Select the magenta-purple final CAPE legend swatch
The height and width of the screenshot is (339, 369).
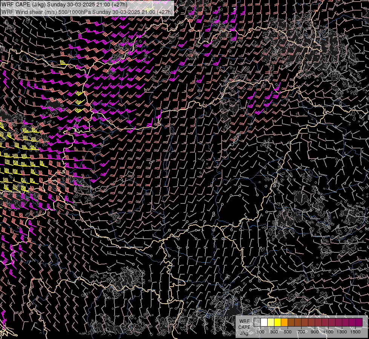tap(359, 322)
